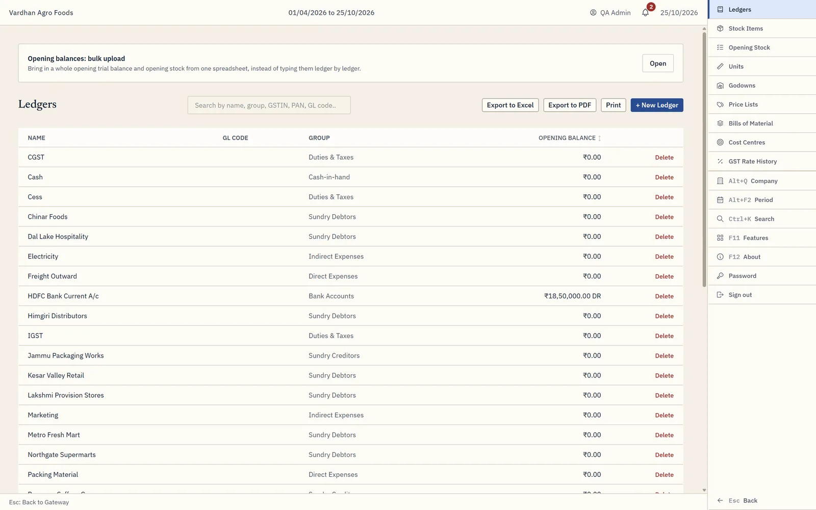816x510 pixels.
Task: Click the Ledgers book icon in sidebar
Action: click(x=720, y=9)
